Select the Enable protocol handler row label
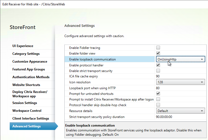208x140 pixels. click(86, 65)
